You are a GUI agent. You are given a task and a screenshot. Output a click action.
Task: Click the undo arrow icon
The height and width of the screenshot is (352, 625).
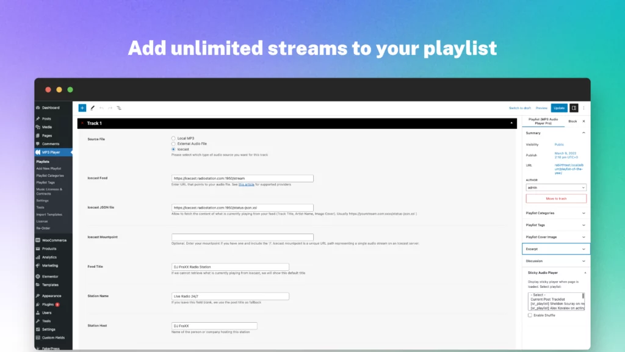(x=101, y=108)
